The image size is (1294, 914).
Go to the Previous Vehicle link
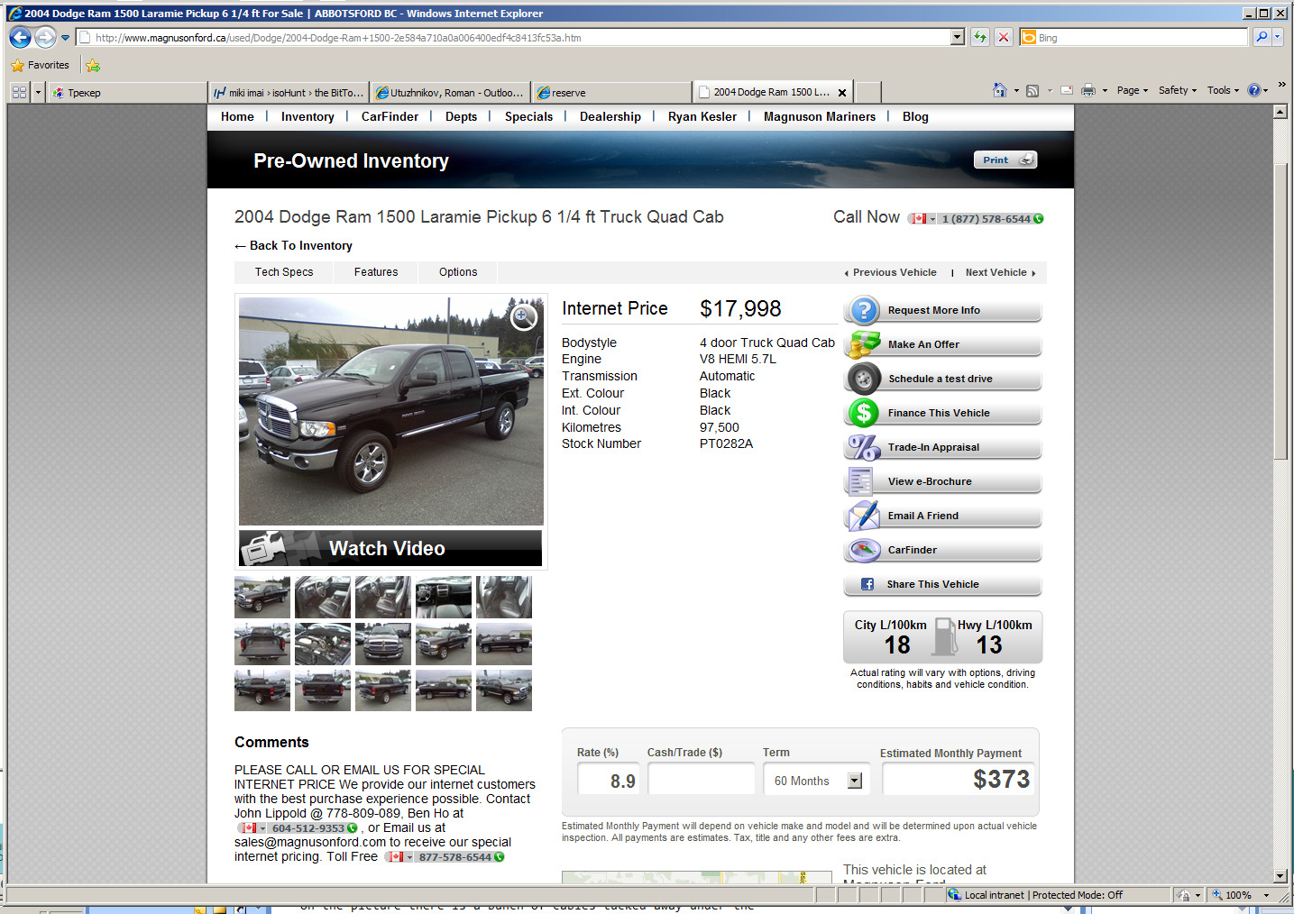click(x=890, y=272)
